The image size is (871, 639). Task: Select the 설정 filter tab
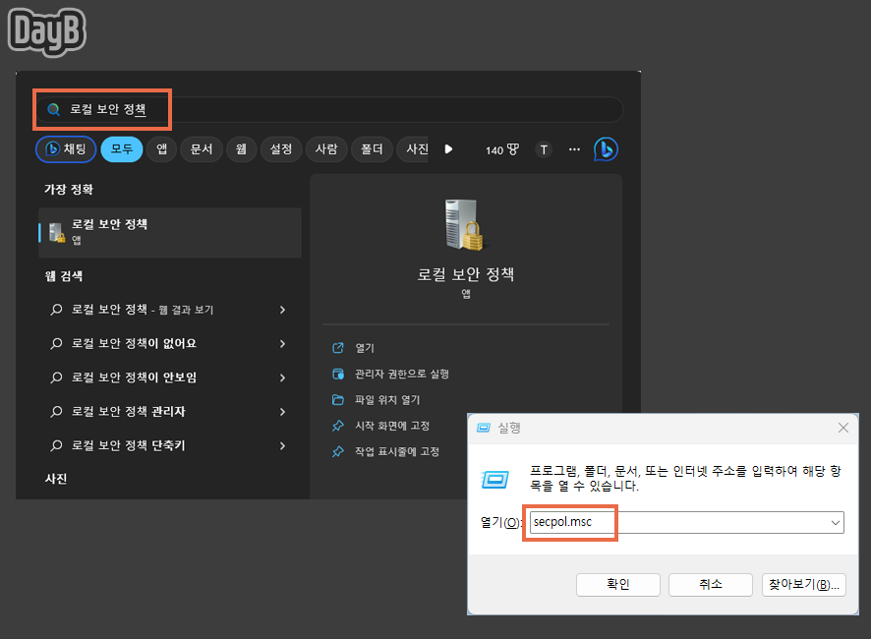[280, 149]
